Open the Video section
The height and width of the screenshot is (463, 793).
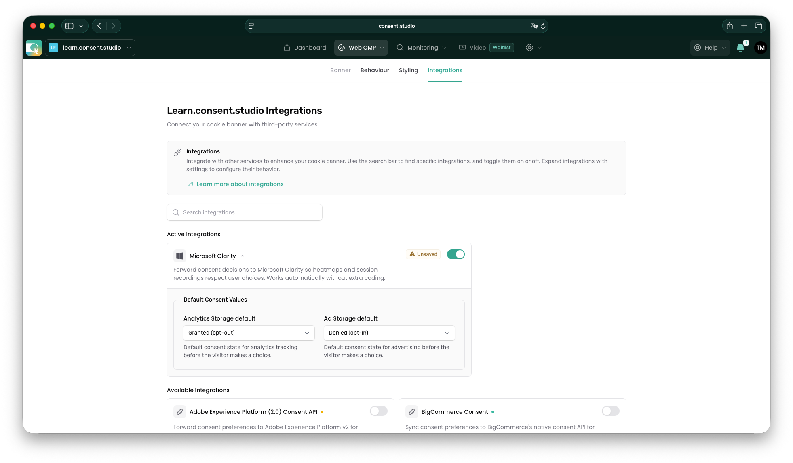(472, 48)
